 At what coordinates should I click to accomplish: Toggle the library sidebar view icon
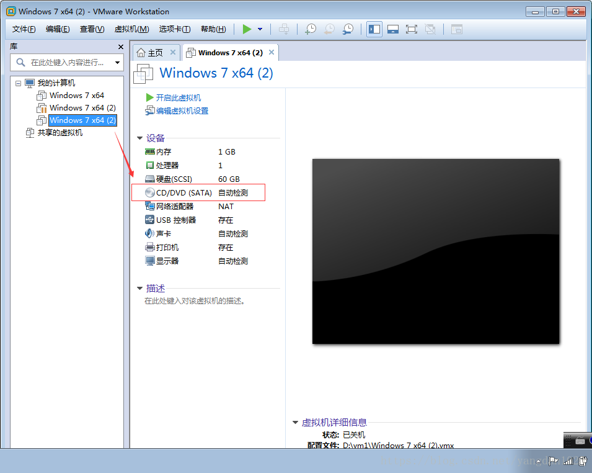pos(374,29)
